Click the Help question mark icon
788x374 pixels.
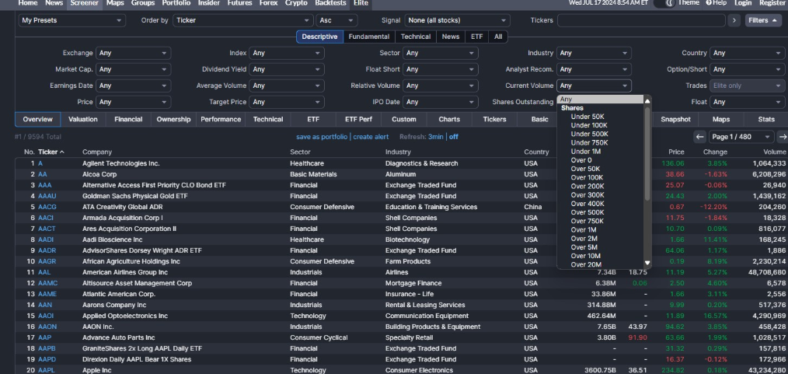click(x=709, y=4)
